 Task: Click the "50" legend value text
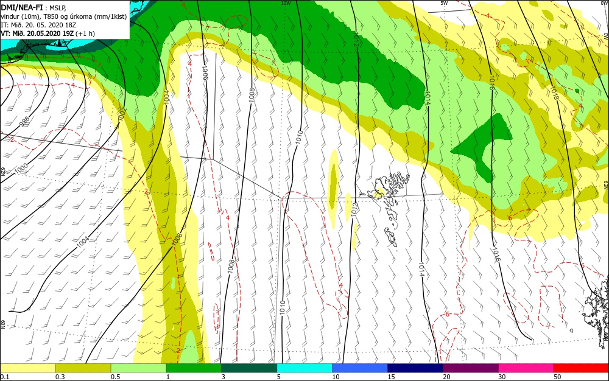(x=557, y=377)
